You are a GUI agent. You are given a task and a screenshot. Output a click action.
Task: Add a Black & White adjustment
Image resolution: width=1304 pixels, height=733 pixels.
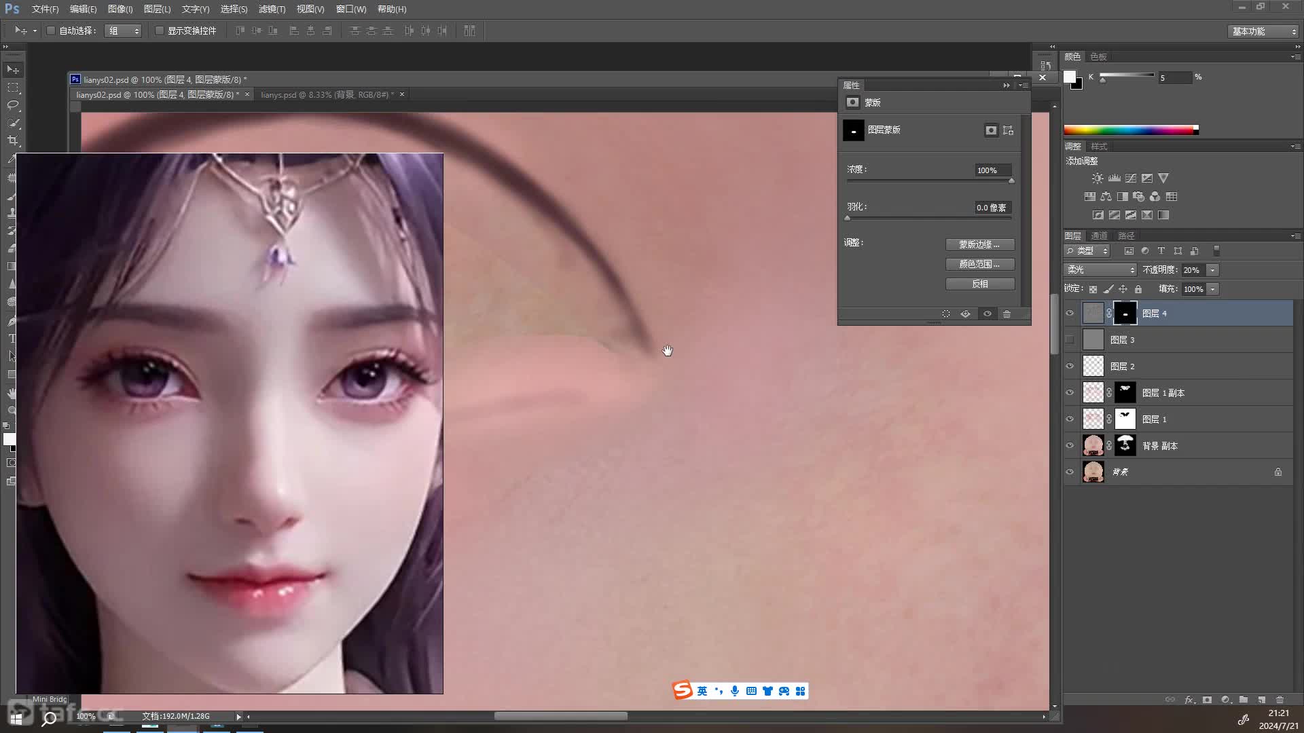(x=1123, y=197)
